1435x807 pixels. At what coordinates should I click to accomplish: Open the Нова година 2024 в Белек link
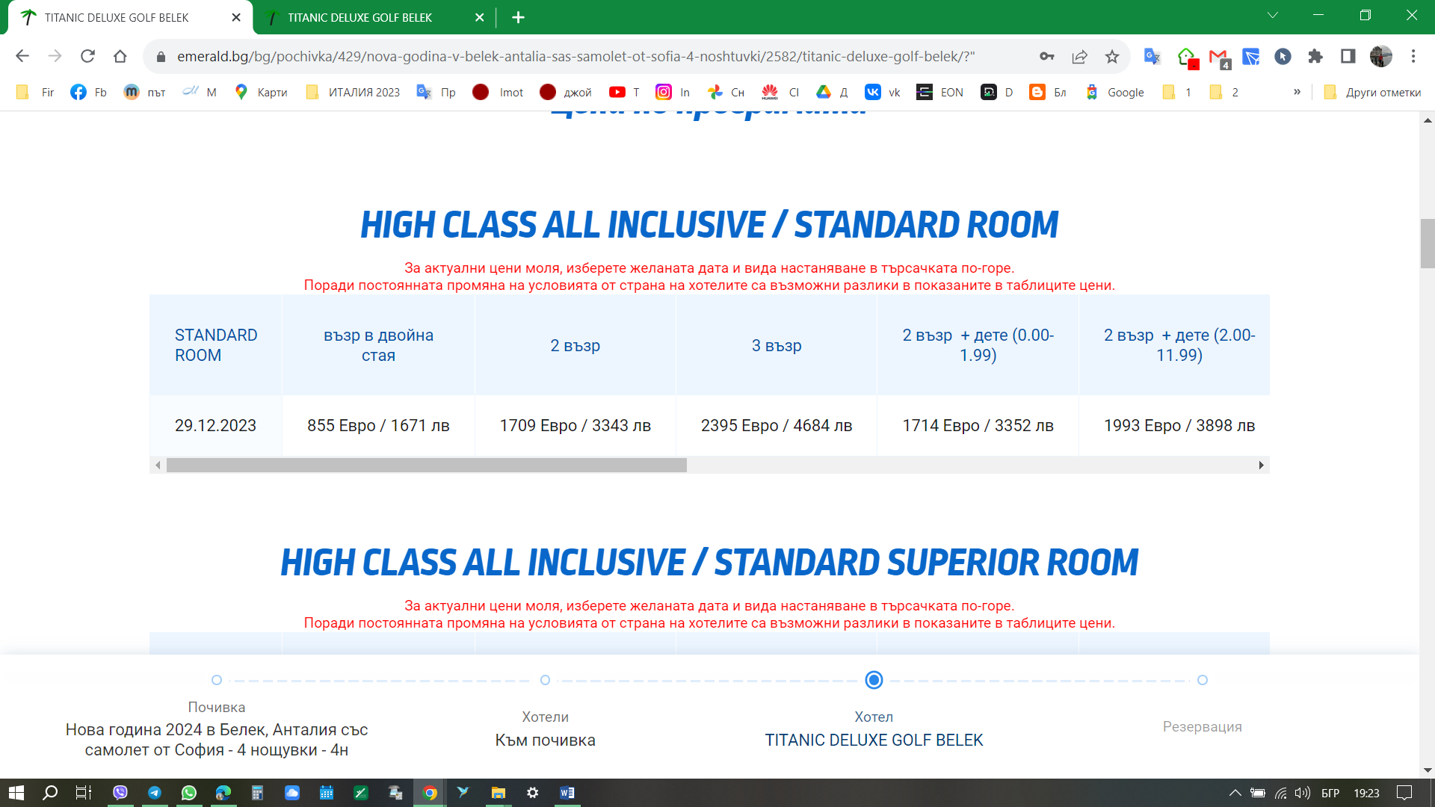tap(217, 740)
